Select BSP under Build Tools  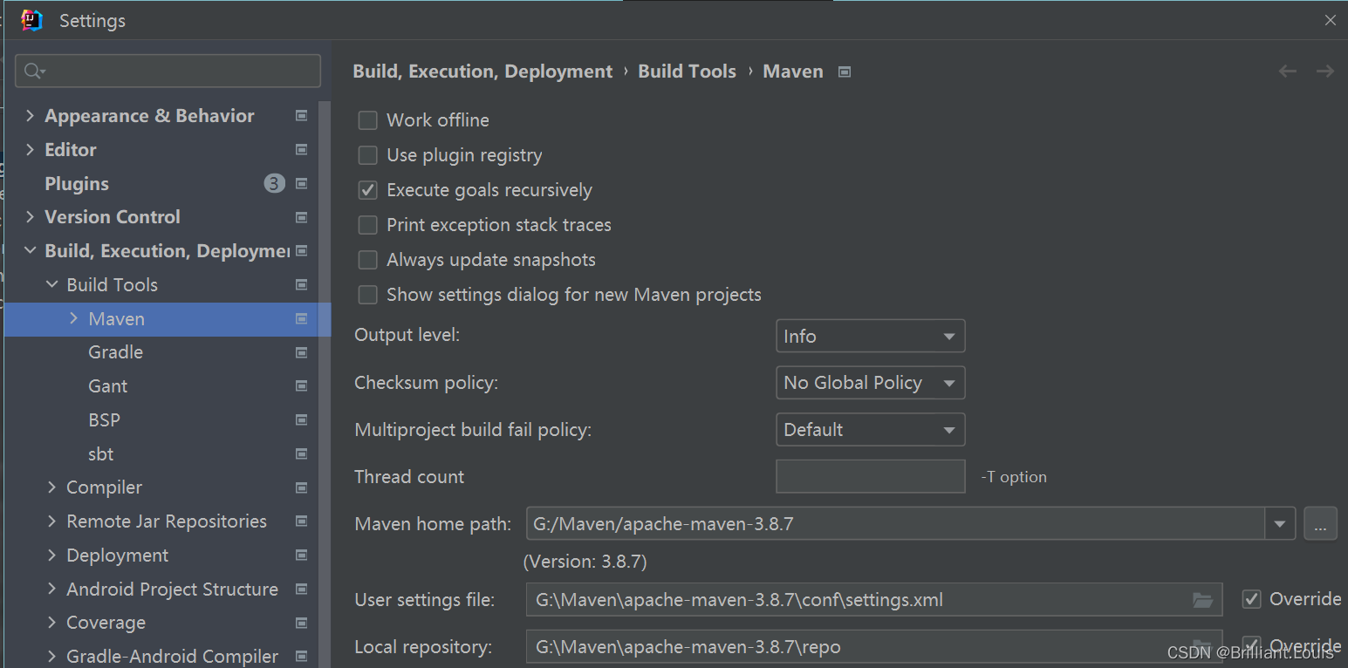tap(104, 420)
